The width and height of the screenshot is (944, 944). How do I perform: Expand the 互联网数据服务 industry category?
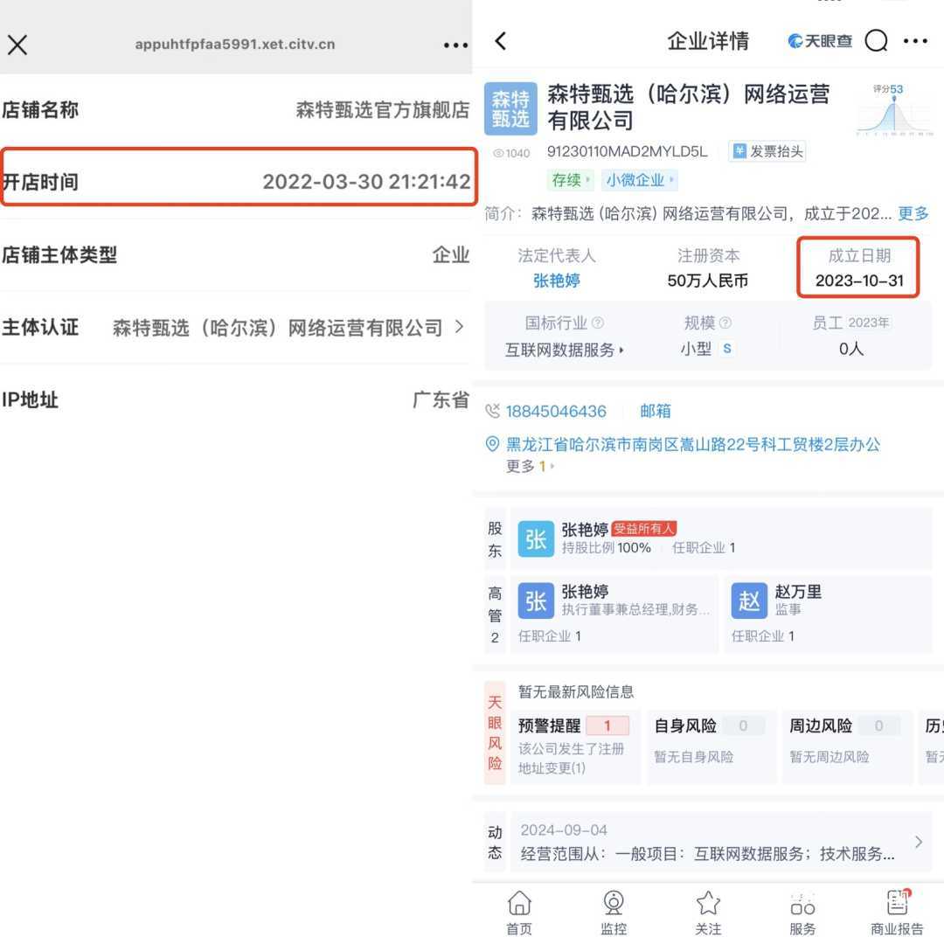(564, 349)
